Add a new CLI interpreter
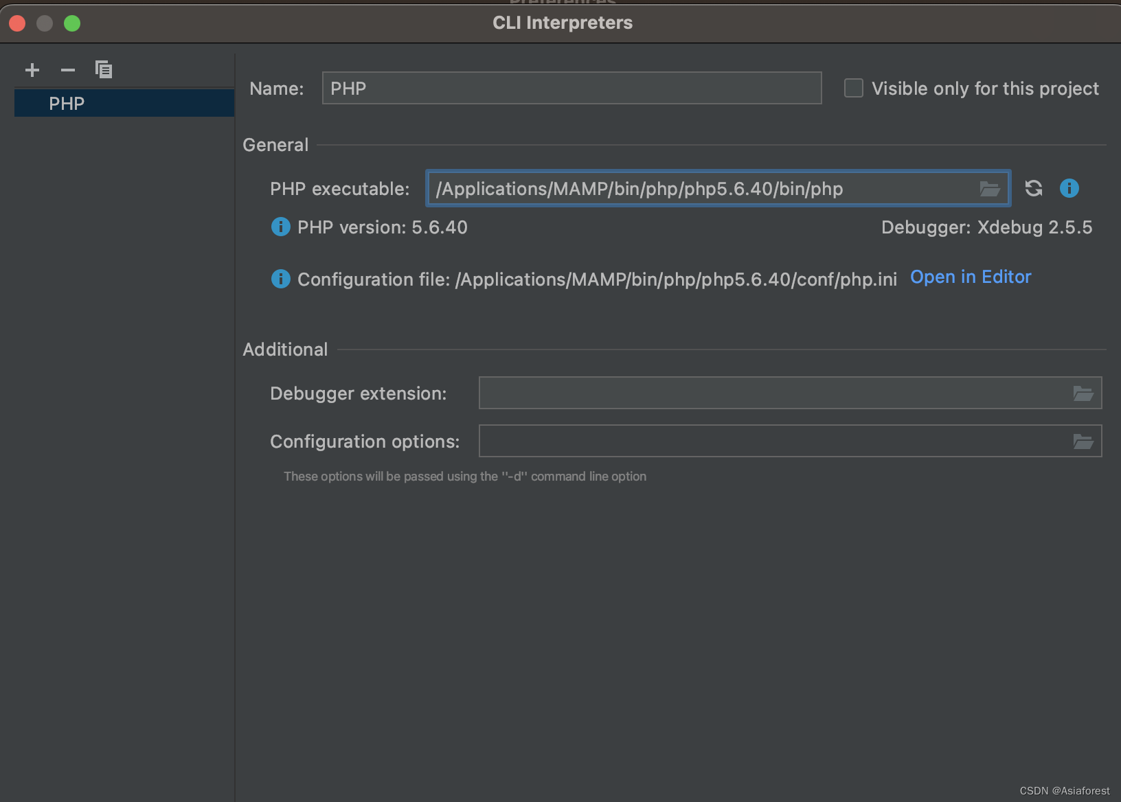 (x=32, y=69)
